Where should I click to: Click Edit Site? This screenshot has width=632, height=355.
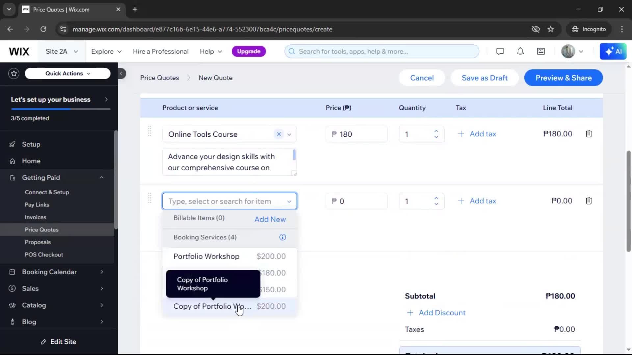click(59, 342)
